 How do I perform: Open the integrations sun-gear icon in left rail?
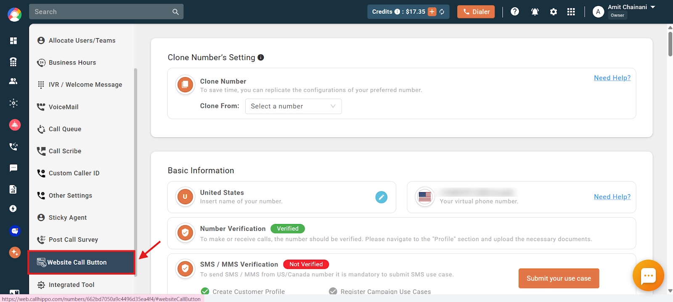click(x=13, y=103)
